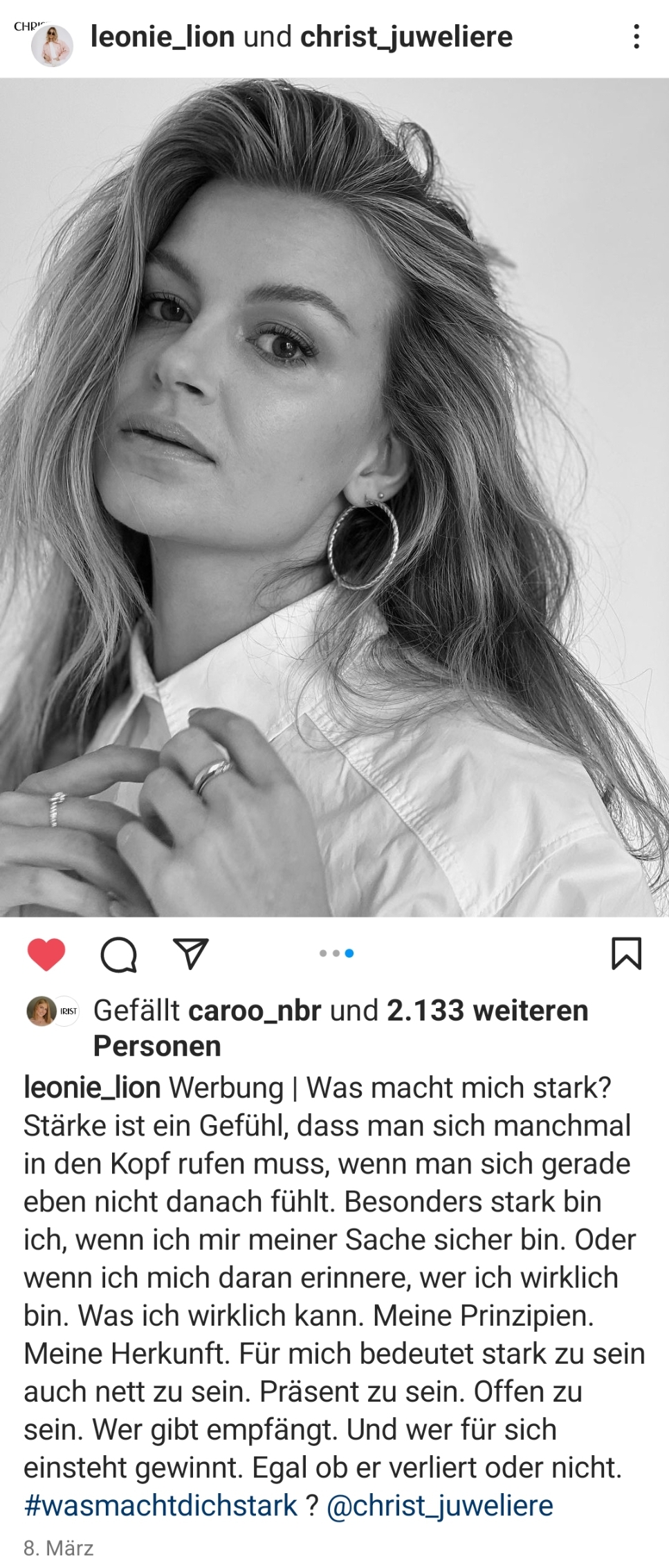
Task: Select the middle carousel page dot
Action: point(336,953)
